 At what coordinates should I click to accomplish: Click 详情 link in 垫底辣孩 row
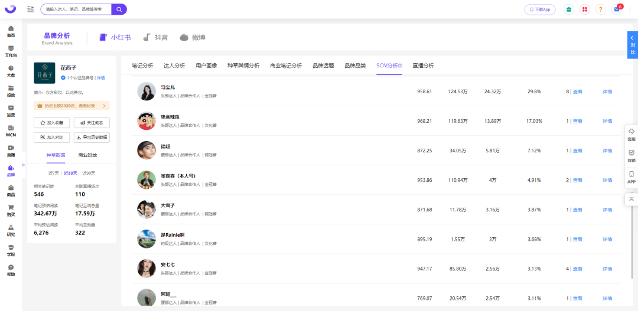(607, 121)
